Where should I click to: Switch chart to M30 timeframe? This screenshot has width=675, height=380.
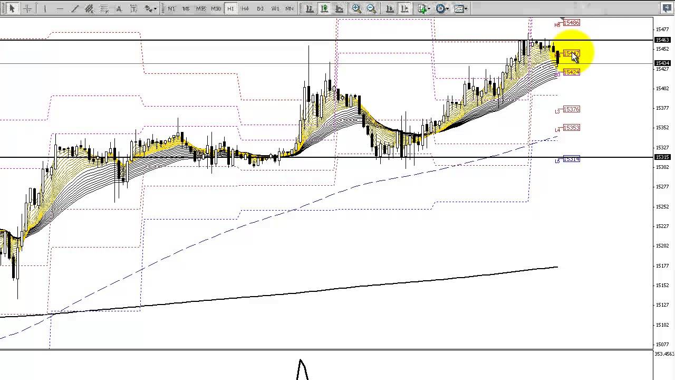(x=216, y=8)
